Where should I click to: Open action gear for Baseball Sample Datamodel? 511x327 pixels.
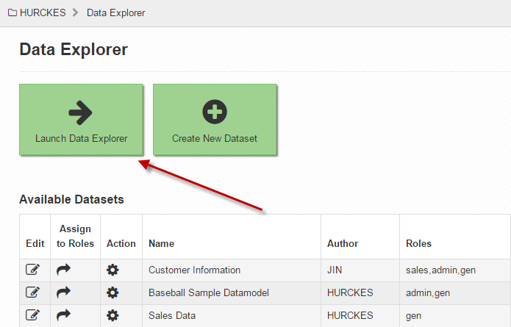pos(112,292)
